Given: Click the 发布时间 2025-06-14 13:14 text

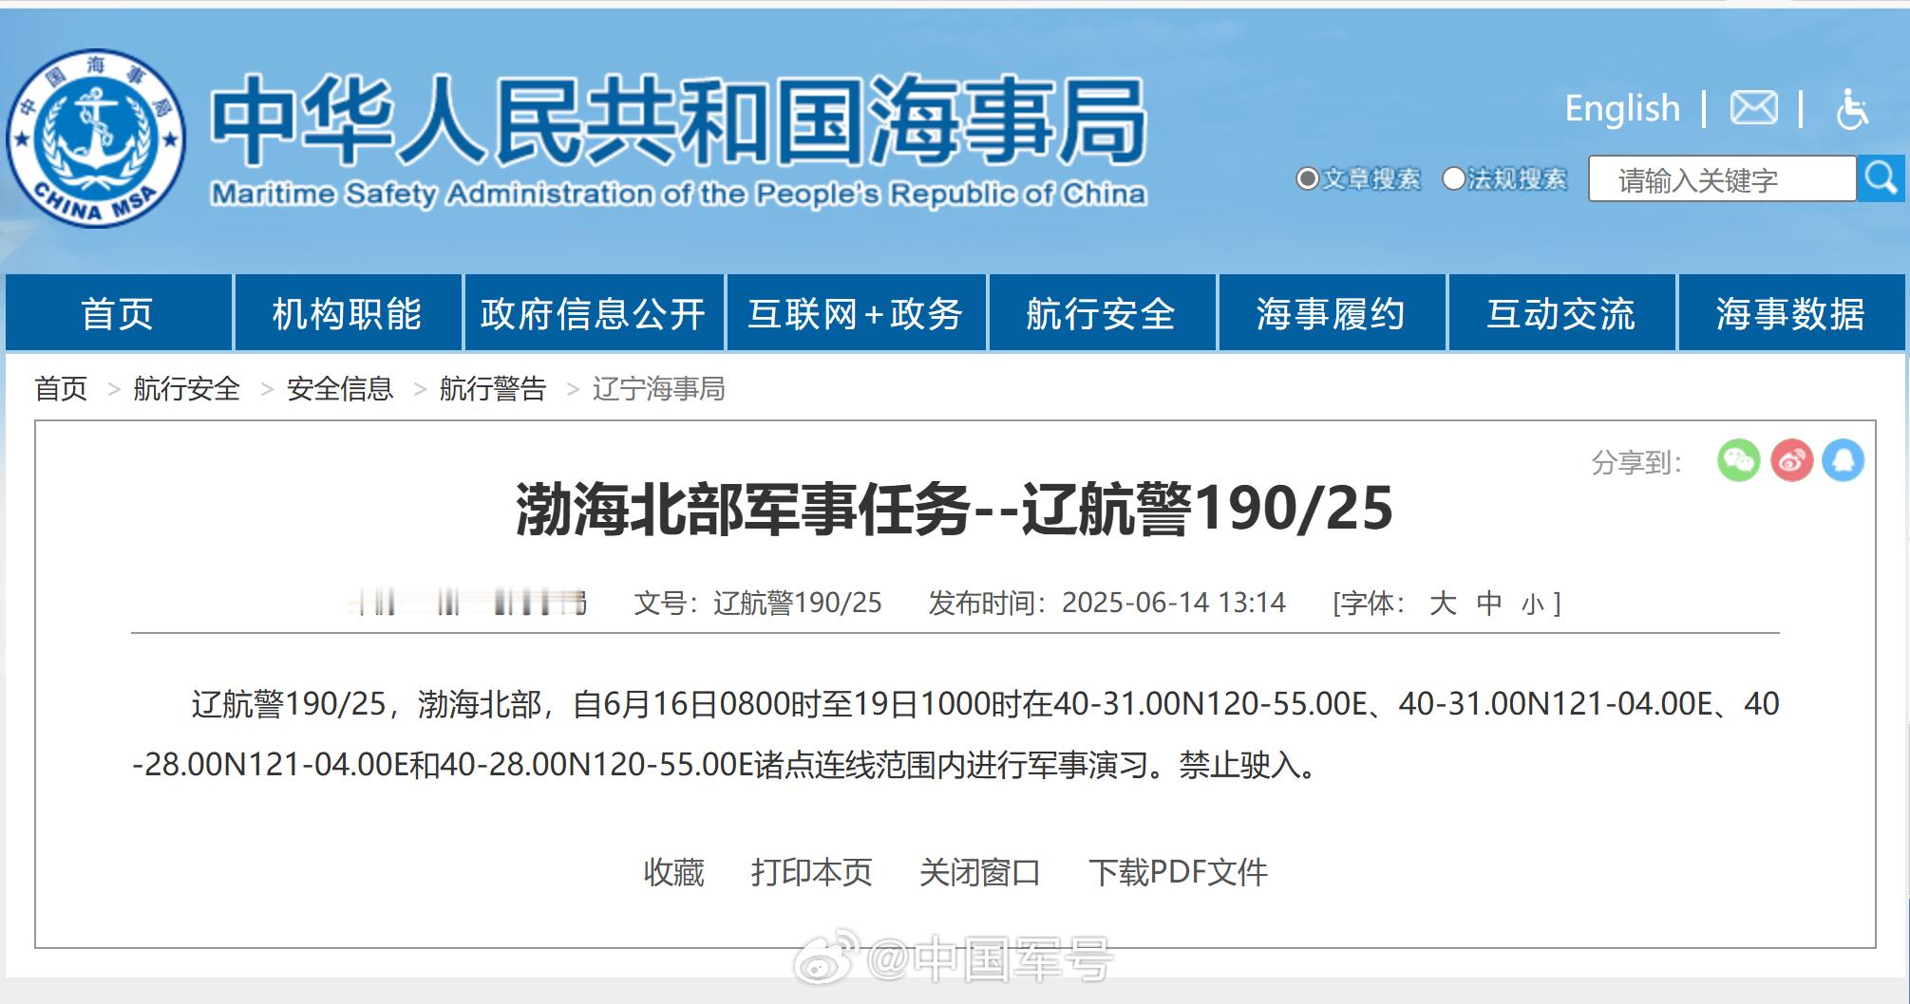Looking at the screenshot, I should [x=1107, y=603].
